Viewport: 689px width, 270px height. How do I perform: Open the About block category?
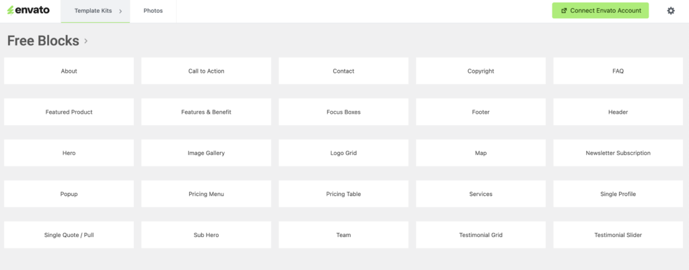69,71
